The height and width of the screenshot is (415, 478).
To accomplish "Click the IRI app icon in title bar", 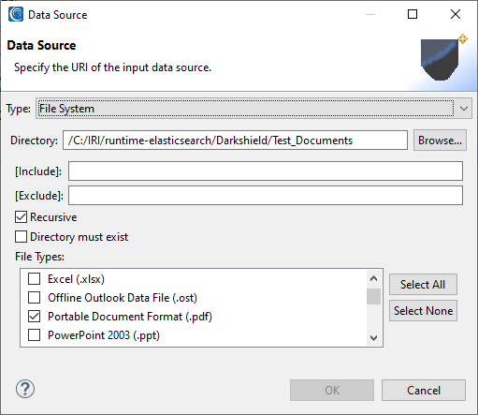I will point(16,14).
